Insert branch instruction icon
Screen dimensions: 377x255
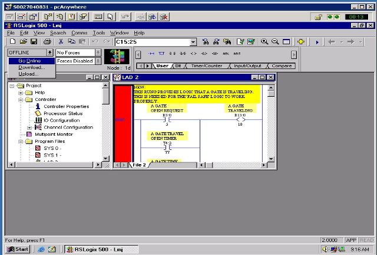point(161,54)
